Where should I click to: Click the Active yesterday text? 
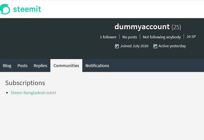172,46
